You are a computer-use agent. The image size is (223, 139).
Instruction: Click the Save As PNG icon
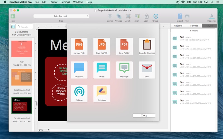click(79, 46)
